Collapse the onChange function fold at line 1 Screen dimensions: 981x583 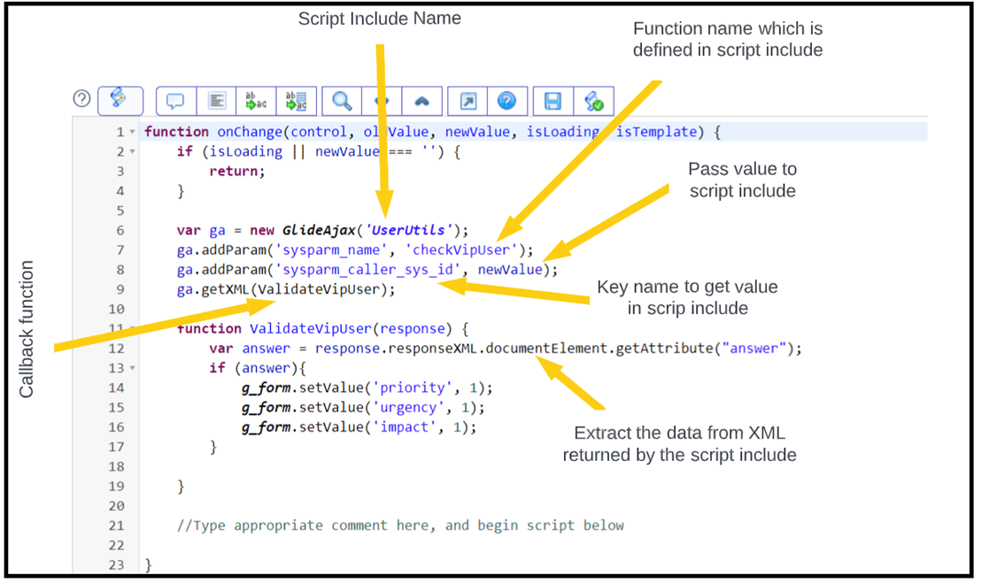[x=132, y=132]
